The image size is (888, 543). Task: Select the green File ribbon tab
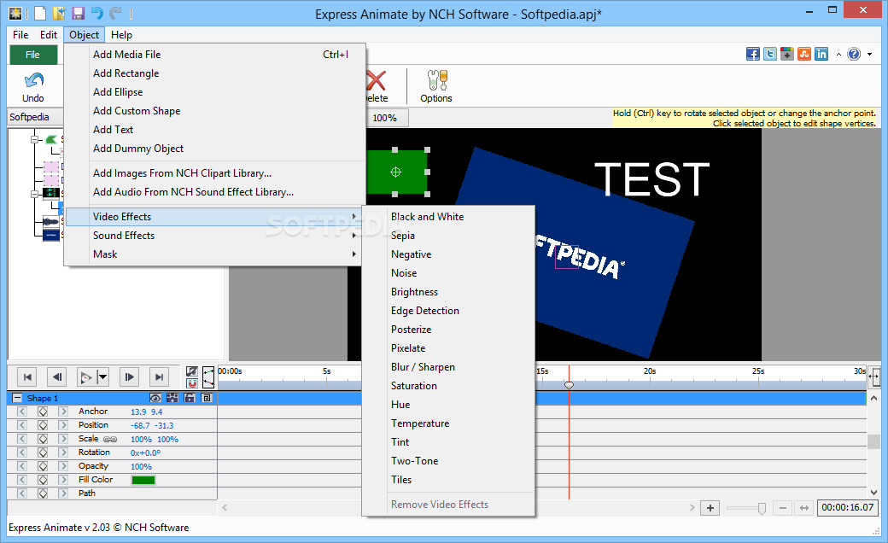click(x=32, y=55)
